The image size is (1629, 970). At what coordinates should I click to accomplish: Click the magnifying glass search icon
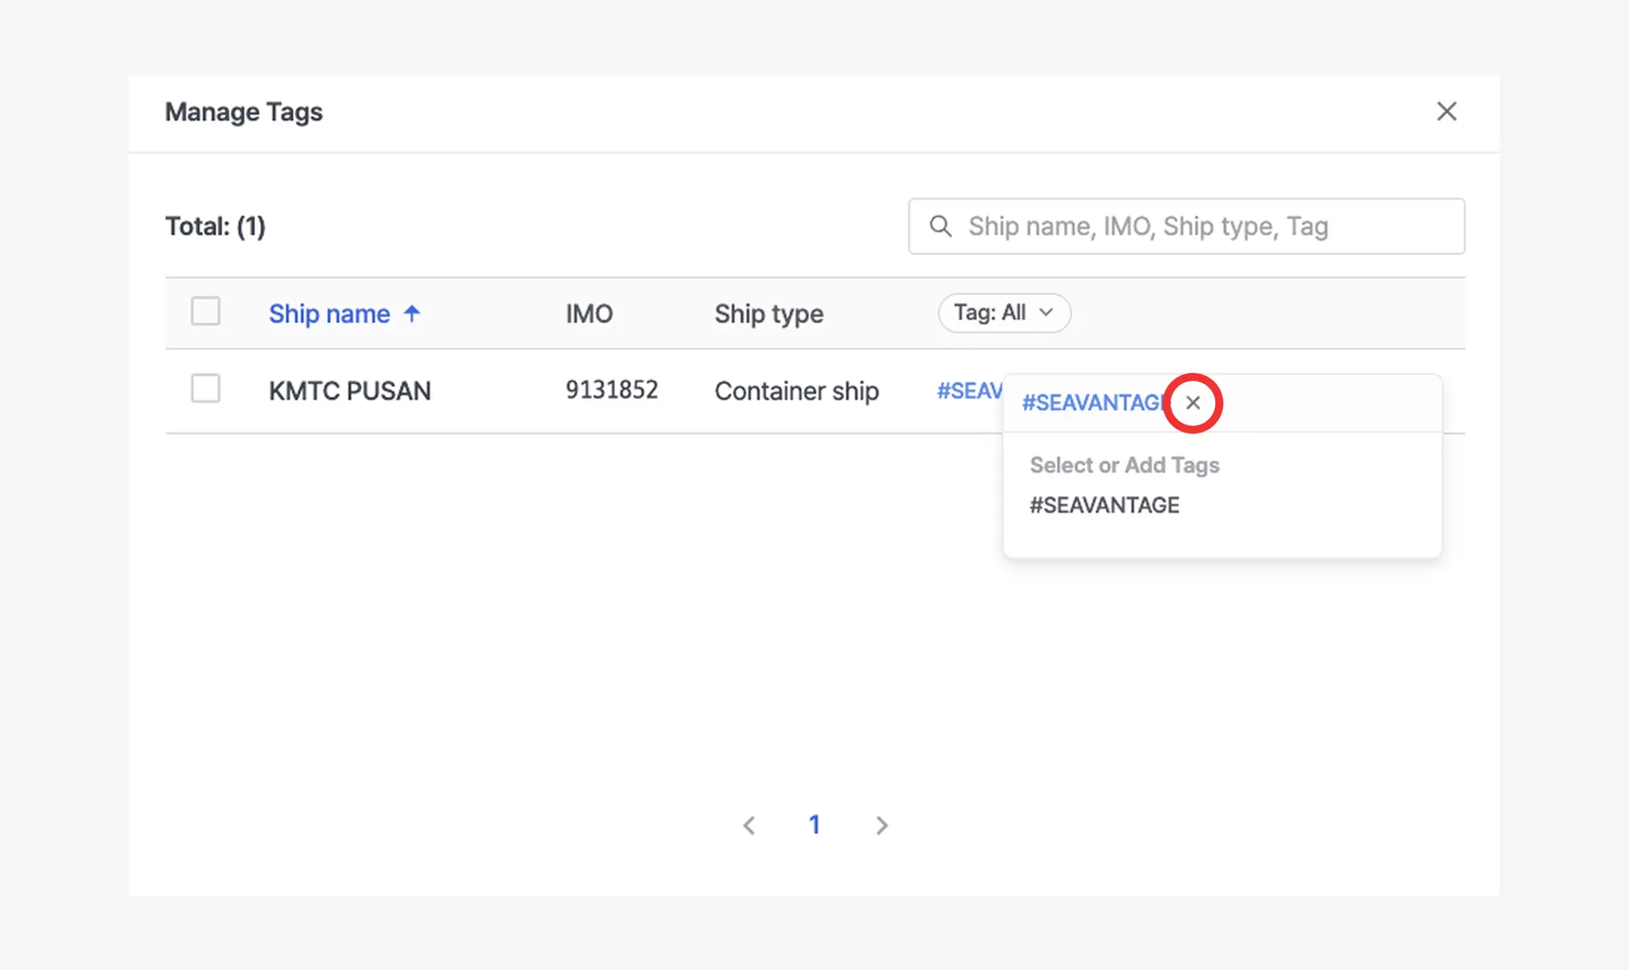point(940,227)
